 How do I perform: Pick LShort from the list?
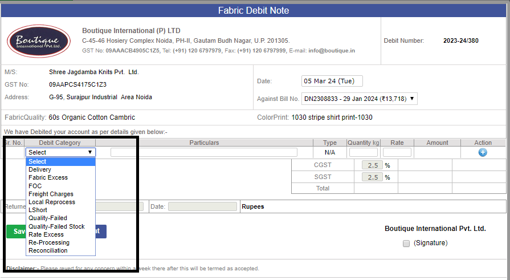pos(60,210)
